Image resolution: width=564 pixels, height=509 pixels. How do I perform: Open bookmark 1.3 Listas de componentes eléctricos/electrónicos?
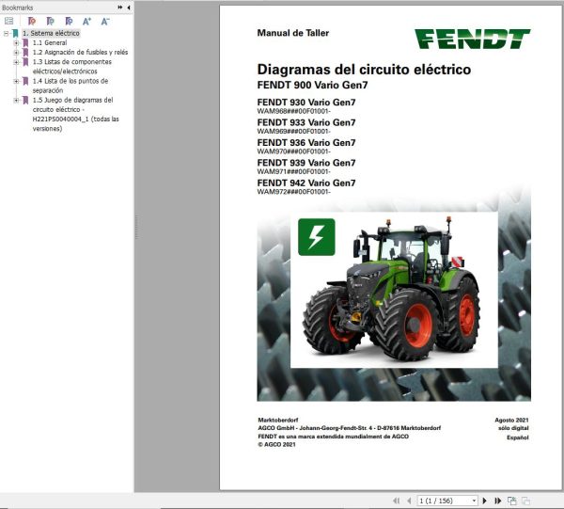tap(72, 67)
